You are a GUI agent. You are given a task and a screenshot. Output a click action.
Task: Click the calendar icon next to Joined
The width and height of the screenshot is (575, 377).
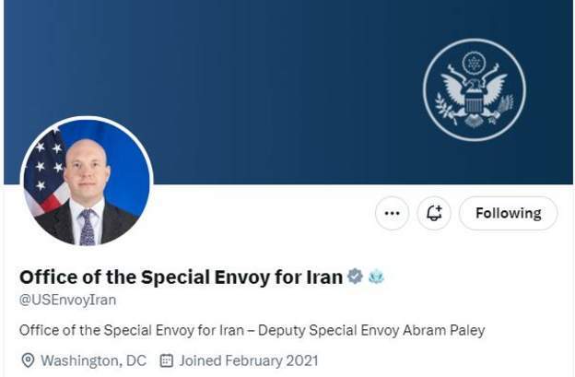pyautogui.click(x=167, y=360)
